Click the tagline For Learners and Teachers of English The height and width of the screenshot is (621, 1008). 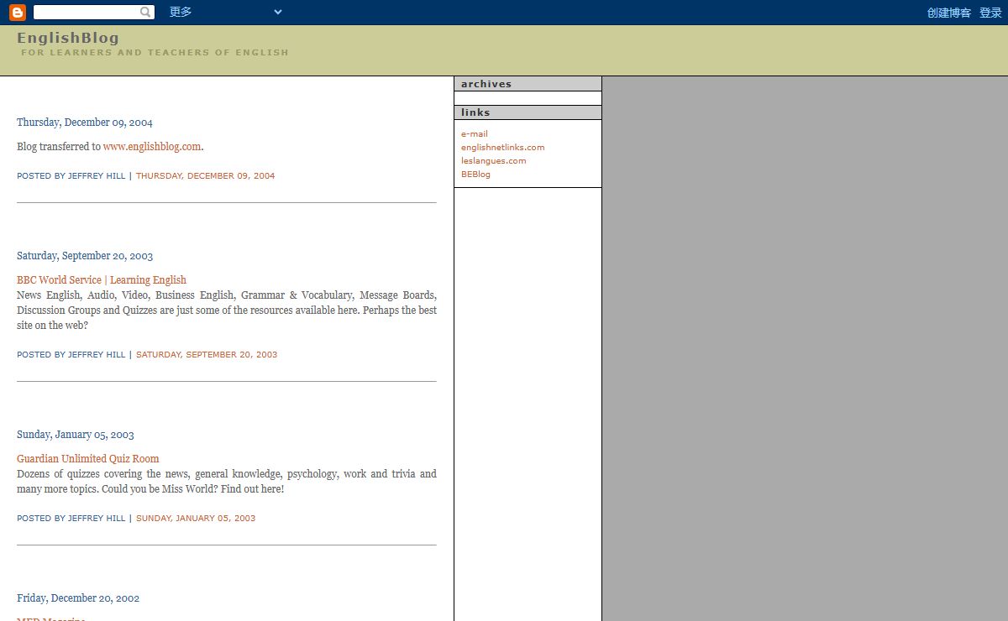coord(155,53)
